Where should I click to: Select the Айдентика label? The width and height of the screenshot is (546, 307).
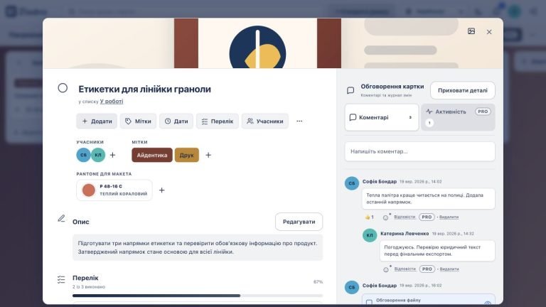click(152, 155)
